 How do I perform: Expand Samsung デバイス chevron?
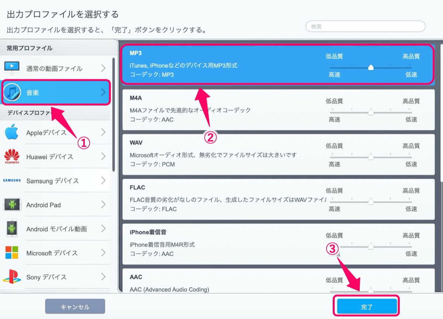tap(103, 181)
